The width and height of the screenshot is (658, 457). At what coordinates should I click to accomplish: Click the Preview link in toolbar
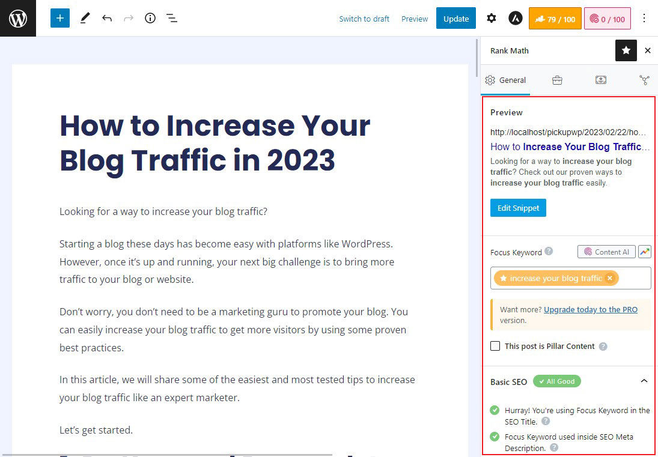[x=415, y=19]
